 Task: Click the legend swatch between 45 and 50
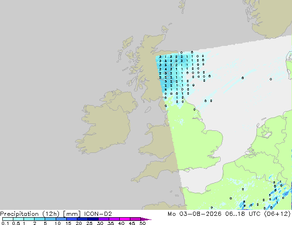click(135, 219)
